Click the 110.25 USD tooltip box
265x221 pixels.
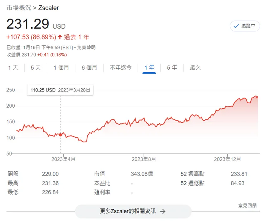[x=60, y=90]
